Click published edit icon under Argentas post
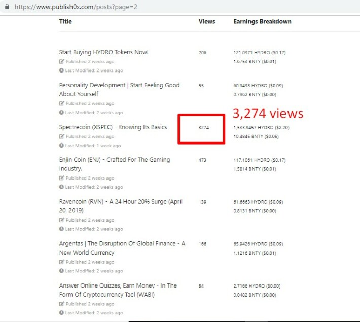360x322 pixels. pyautogui.click(x=61, y=262)
